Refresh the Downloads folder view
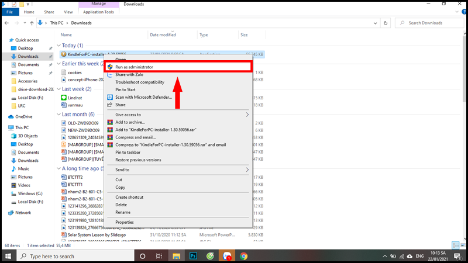The image size is (468, 263). click(x=386, y=23)
